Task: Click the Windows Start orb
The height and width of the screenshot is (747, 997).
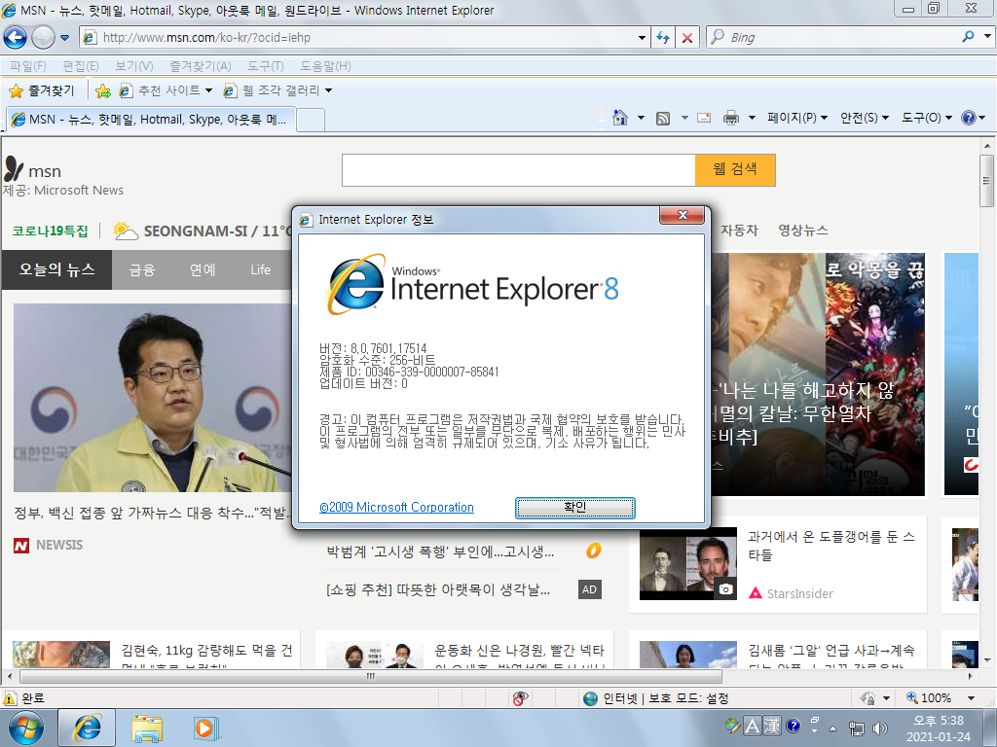Action: [26, 728]
